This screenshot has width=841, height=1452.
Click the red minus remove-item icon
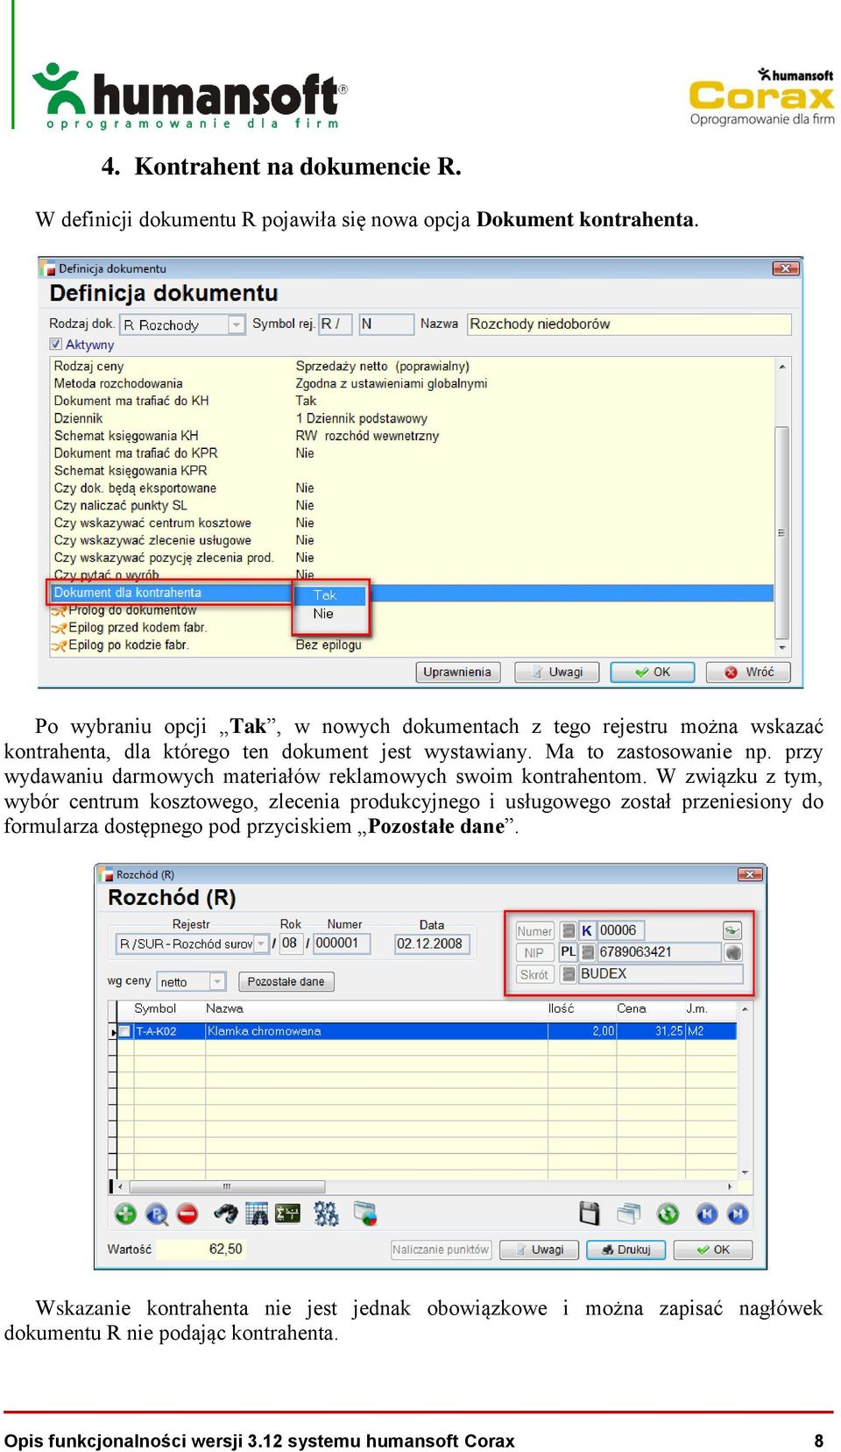pos(187,1214)
